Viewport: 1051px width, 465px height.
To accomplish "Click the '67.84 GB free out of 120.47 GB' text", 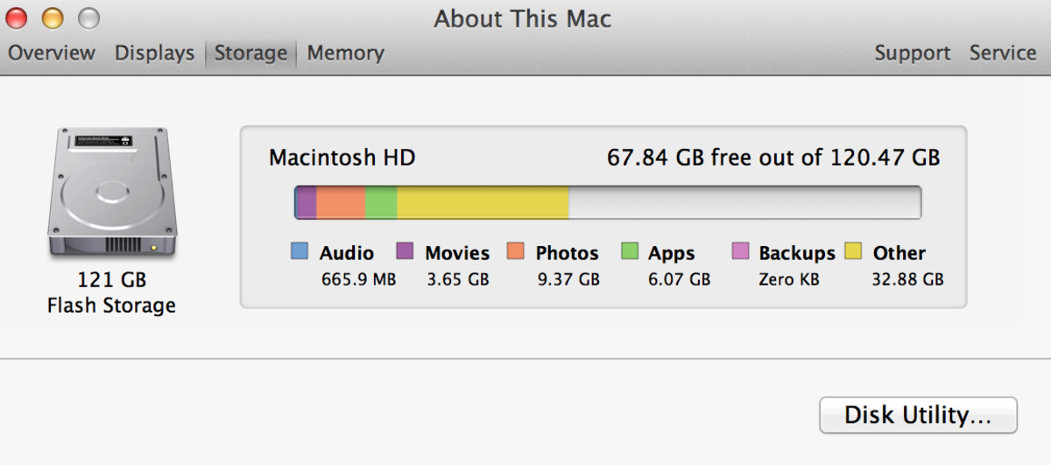I will [773, 158].
